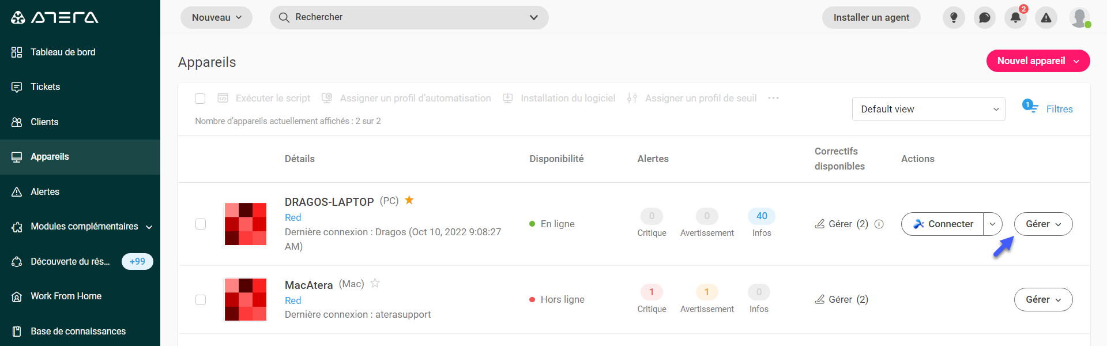The height and width of the screenshot is (346, 1107).
Task: Open the Nouveau dropdown
Action: tap(216, 18)
